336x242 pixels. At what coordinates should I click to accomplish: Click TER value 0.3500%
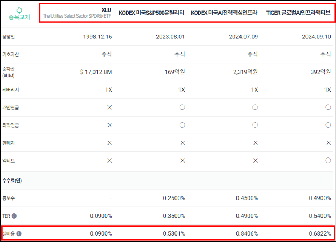(x=174, y=216)
